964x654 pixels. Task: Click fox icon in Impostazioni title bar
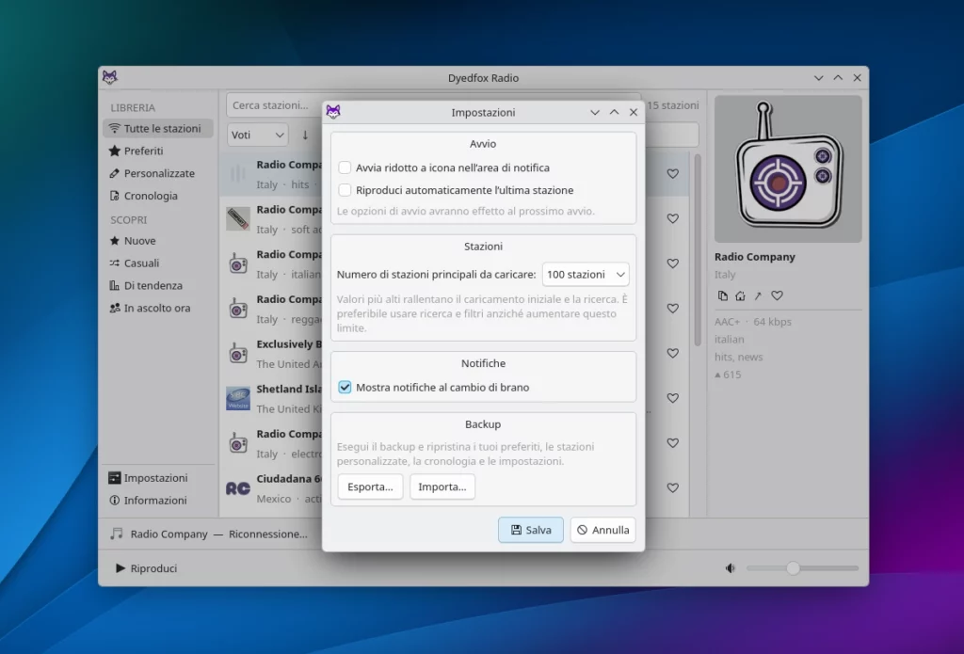tap(333, 112)
